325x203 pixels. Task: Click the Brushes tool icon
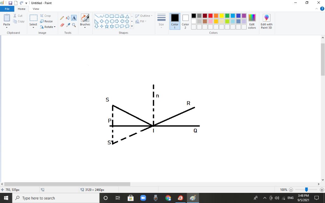85,18
